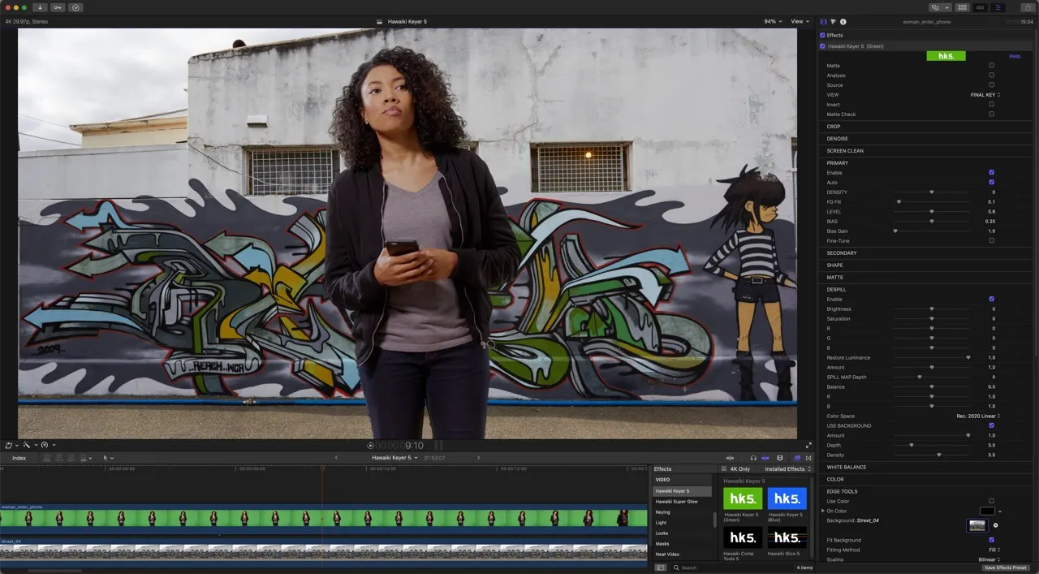Click the hk5 green logo in inspector
1039x574 pixels.
point(946,56)
